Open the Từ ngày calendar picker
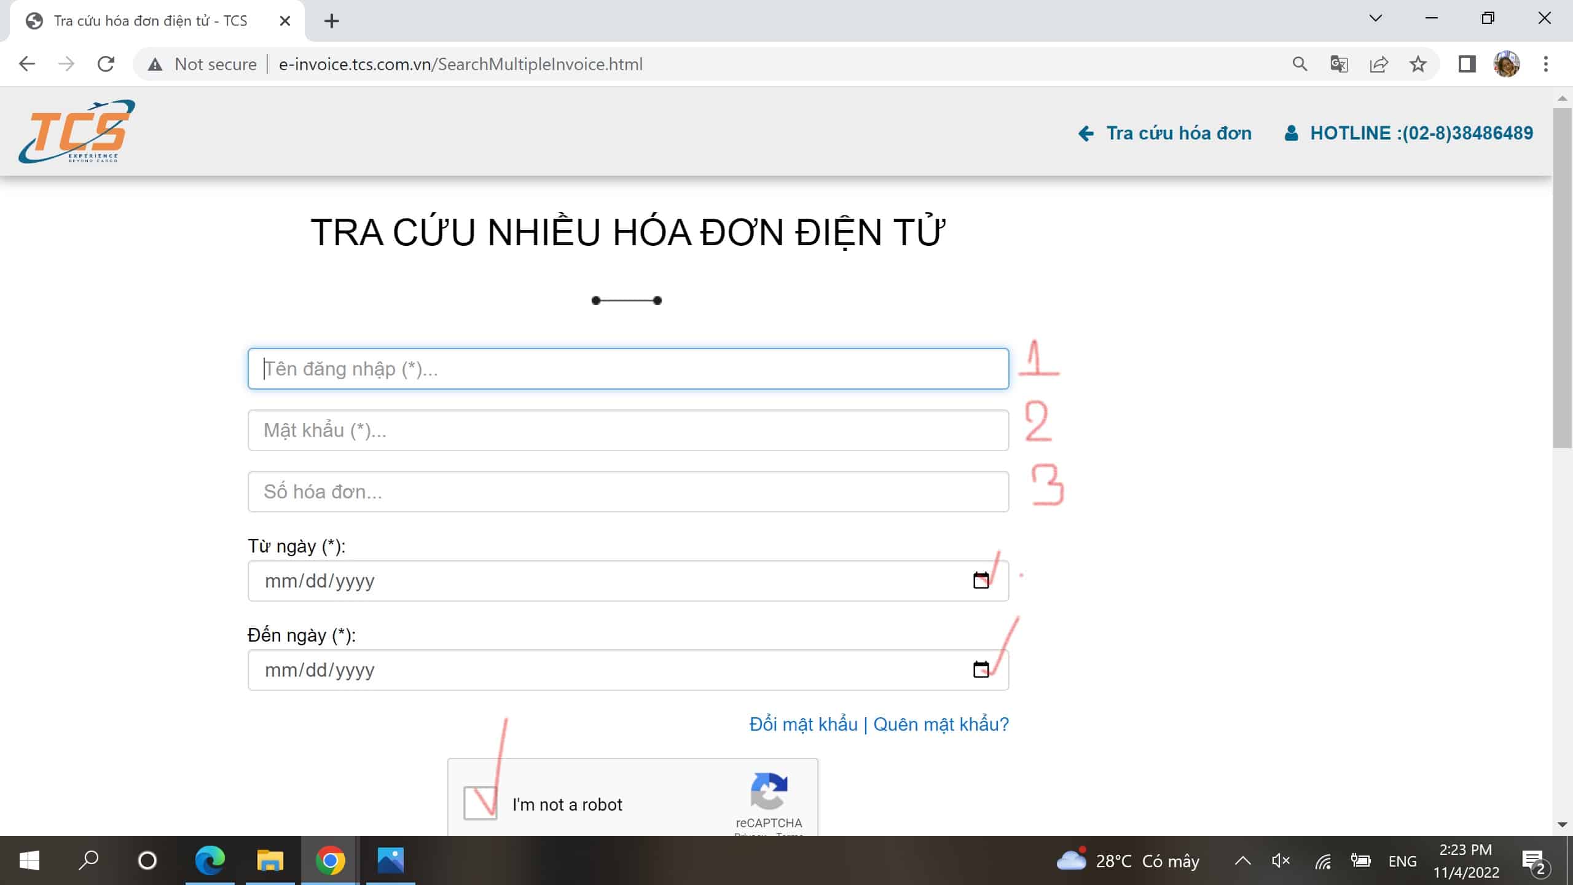1573x885 pixels. tap(981, 580)
